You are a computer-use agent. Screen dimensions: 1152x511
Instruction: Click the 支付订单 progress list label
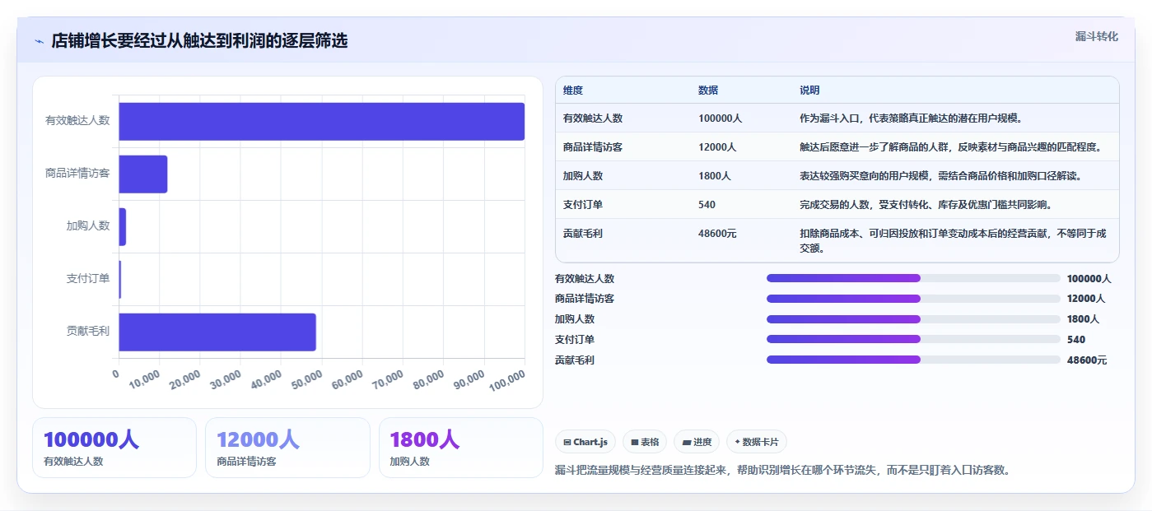point(575,340)
